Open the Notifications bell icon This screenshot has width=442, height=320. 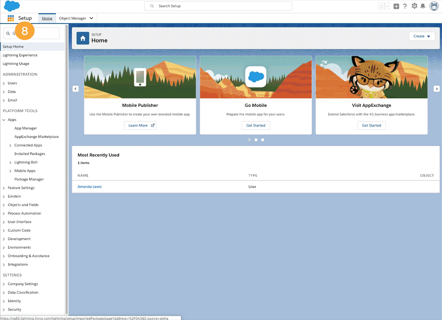point(423,6)
